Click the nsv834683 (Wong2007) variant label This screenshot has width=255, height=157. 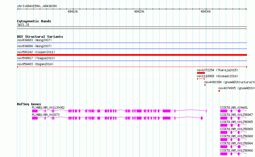coord(34,40)
